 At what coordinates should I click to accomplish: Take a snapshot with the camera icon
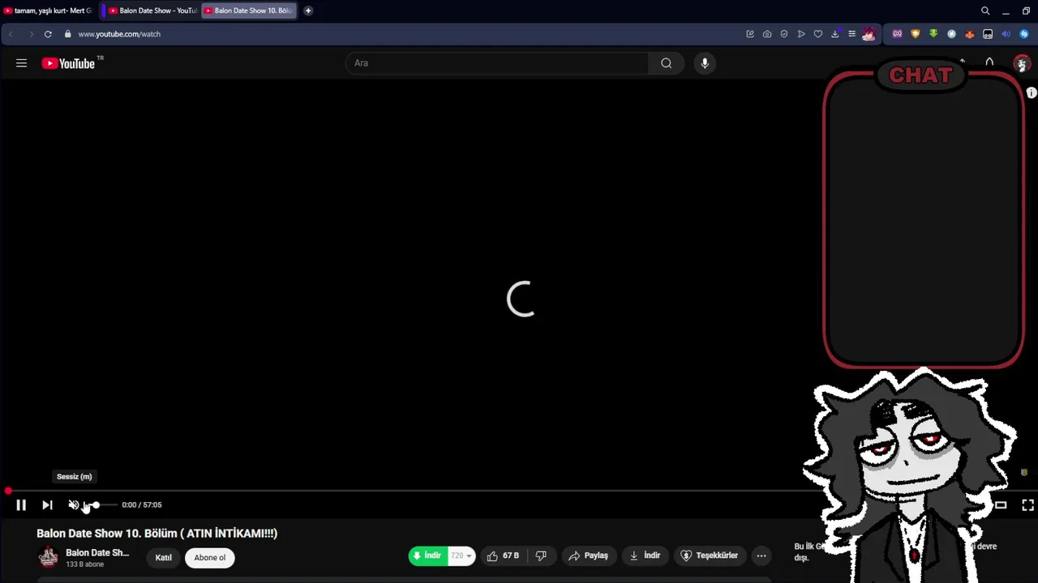pyautogui.click(x=767, y=34)
